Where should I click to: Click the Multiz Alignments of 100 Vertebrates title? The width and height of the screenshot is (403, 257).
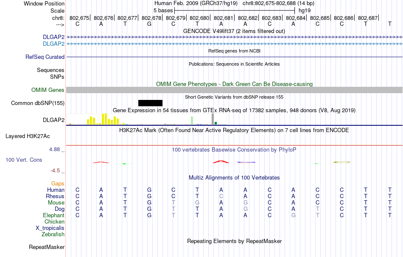tap(234, 177)
